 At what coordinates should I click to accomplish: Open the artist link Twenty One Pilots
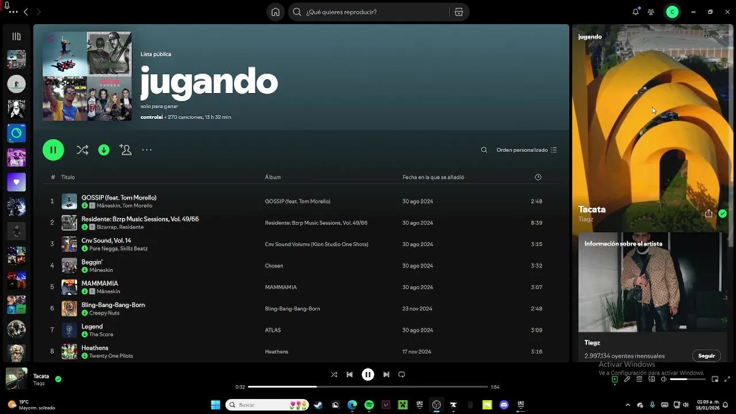point(111,356)
